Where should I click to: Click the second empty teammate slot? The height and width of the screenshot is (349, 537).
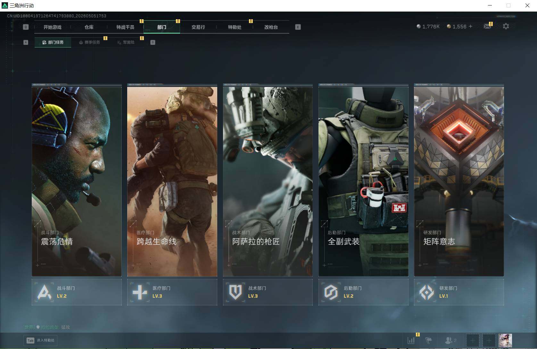(x=489, y=340)
